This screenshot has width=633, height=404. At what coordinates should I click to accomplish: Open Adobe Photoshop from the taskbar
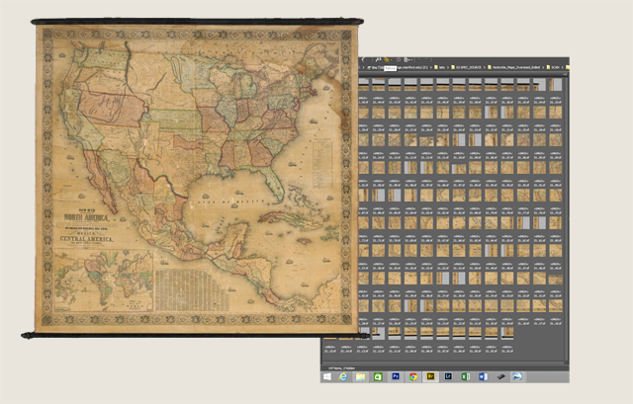pyautogui.click(x=396, y=376)
